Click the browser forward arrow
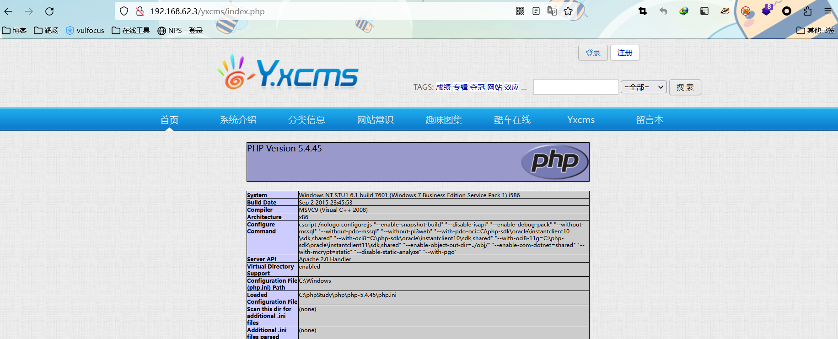Image resolution: width=838 pixels, height=339 pixels. click(x=29, y=11)
